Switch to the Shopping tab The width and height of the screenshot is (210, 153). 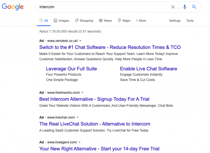pos(84,21)
